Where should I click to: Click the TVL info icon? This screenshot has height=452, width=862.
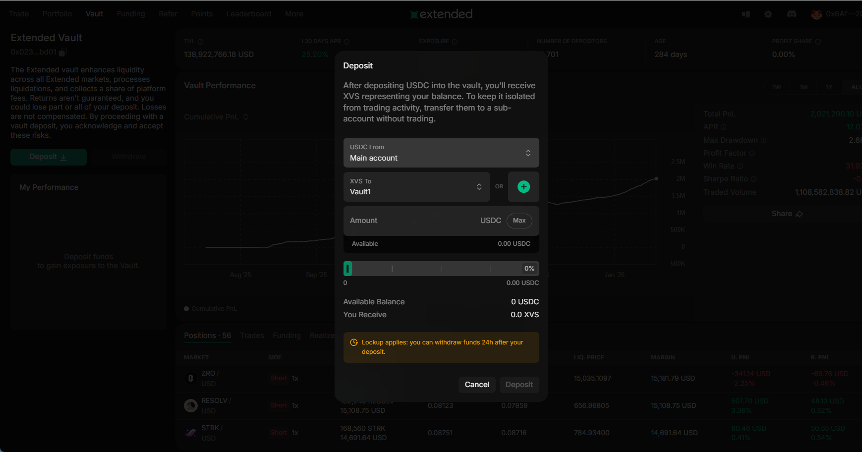point(200,42)
